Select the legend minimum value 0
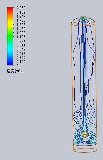 pos(18,66)
